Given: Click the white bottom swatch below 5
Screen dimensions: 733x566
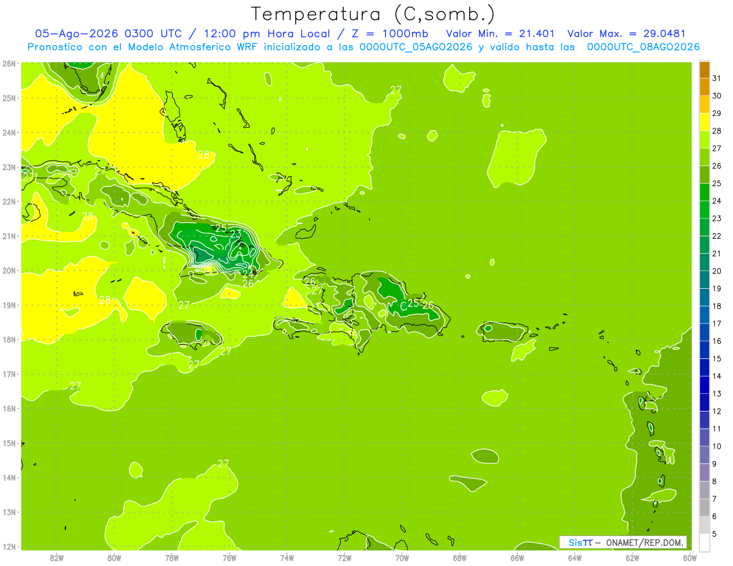Looking at the screenshot, I should [x=704, y=542].
